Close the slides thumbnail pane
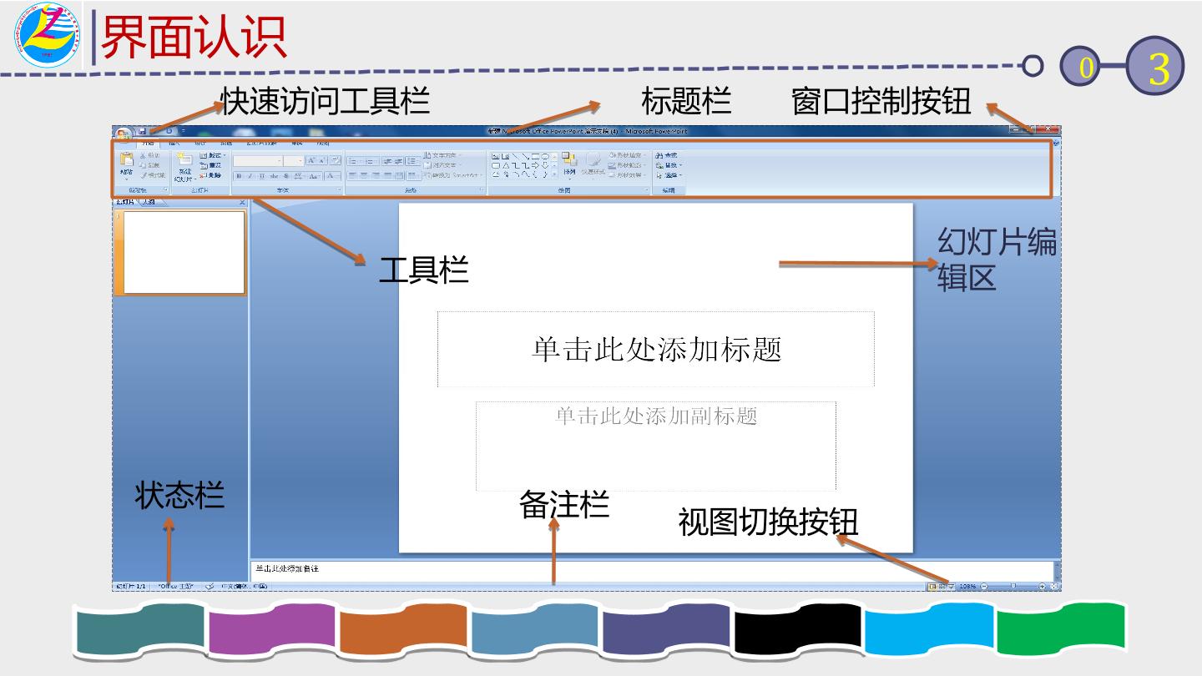 (242, 202)
